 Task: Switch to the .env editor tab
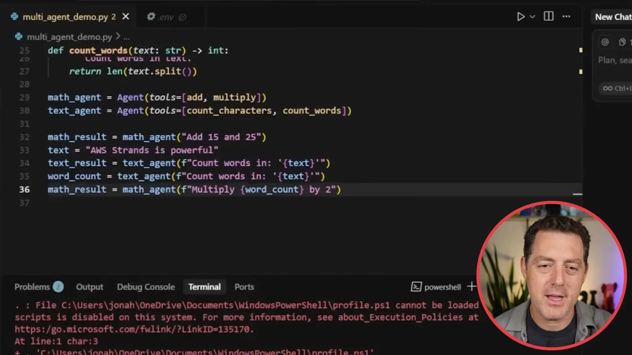pos(166,17)
